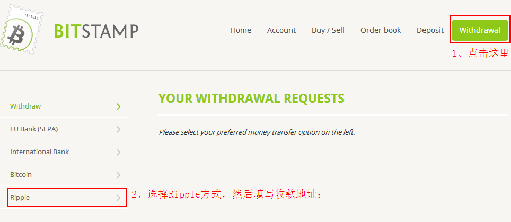Click chevron arrow beside Ripple
The width and height of the screenshot is (511, 222).
[x=118, y=198]
